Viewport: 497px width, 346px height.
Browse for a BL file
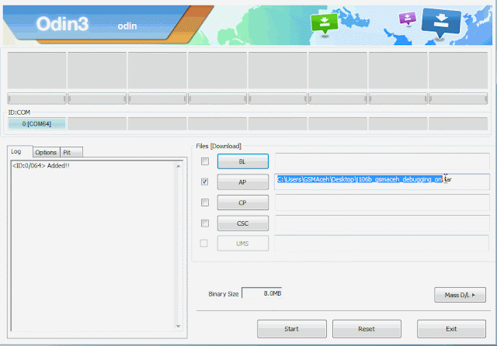click(x=243, y=161)
